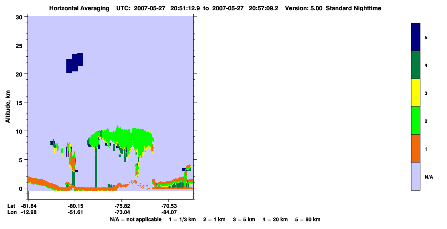
Task: Click the colorbar label 1
Action: click(426, 149)
